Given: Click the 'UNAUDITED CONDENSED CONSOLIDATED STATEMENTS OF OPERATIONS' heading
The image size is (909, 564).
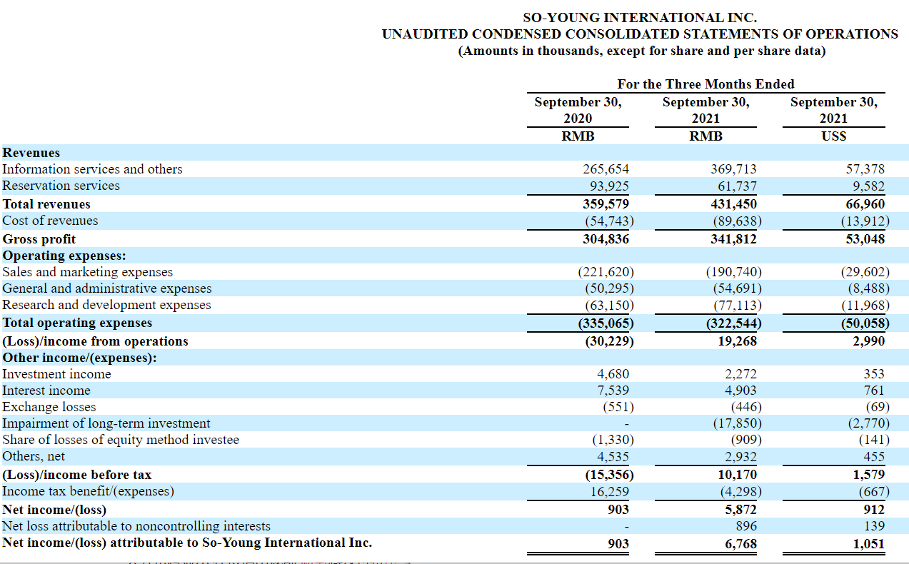Looking at the screenshot, I should (640, 34).
